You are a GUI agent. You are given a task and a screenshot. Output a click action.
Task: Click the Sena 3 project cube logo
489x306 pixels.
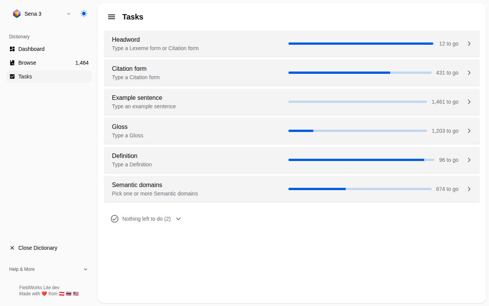pos(17,14)
